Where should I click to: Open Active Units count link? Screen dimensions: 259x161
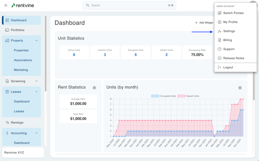coord(74,55)
